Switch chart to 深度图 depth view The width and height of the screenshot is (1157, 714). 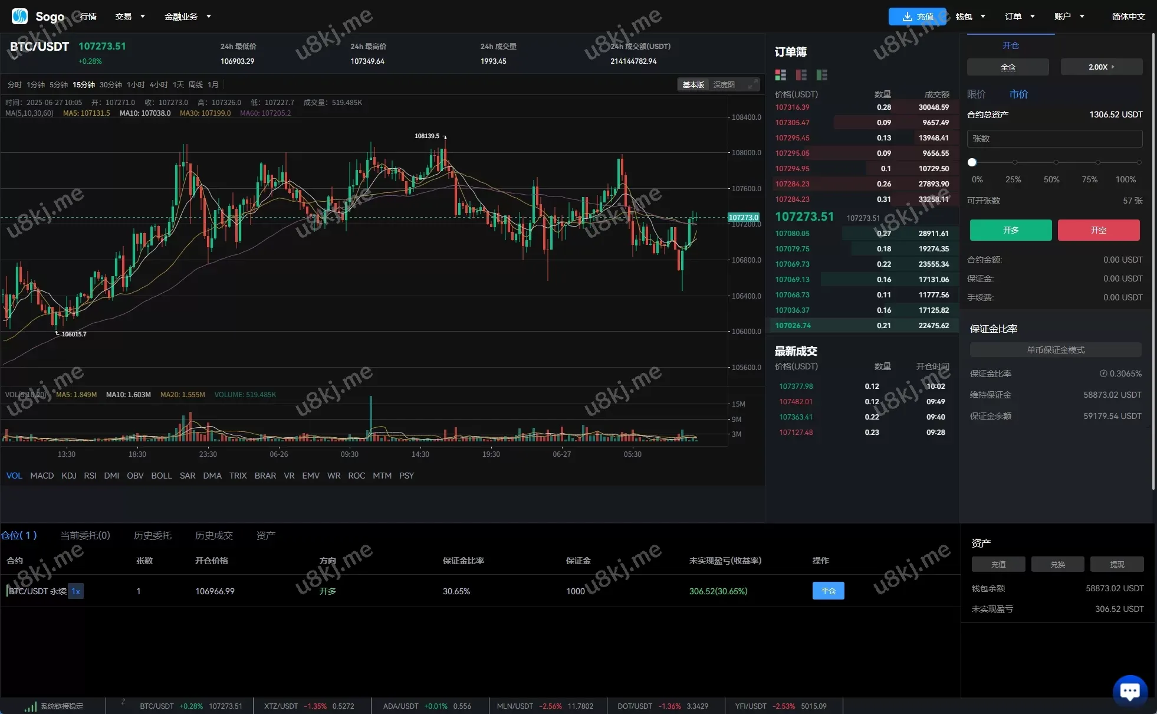[x=724, y=85]
